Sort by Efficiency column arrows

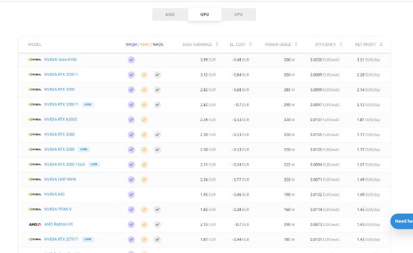[341, 44]
